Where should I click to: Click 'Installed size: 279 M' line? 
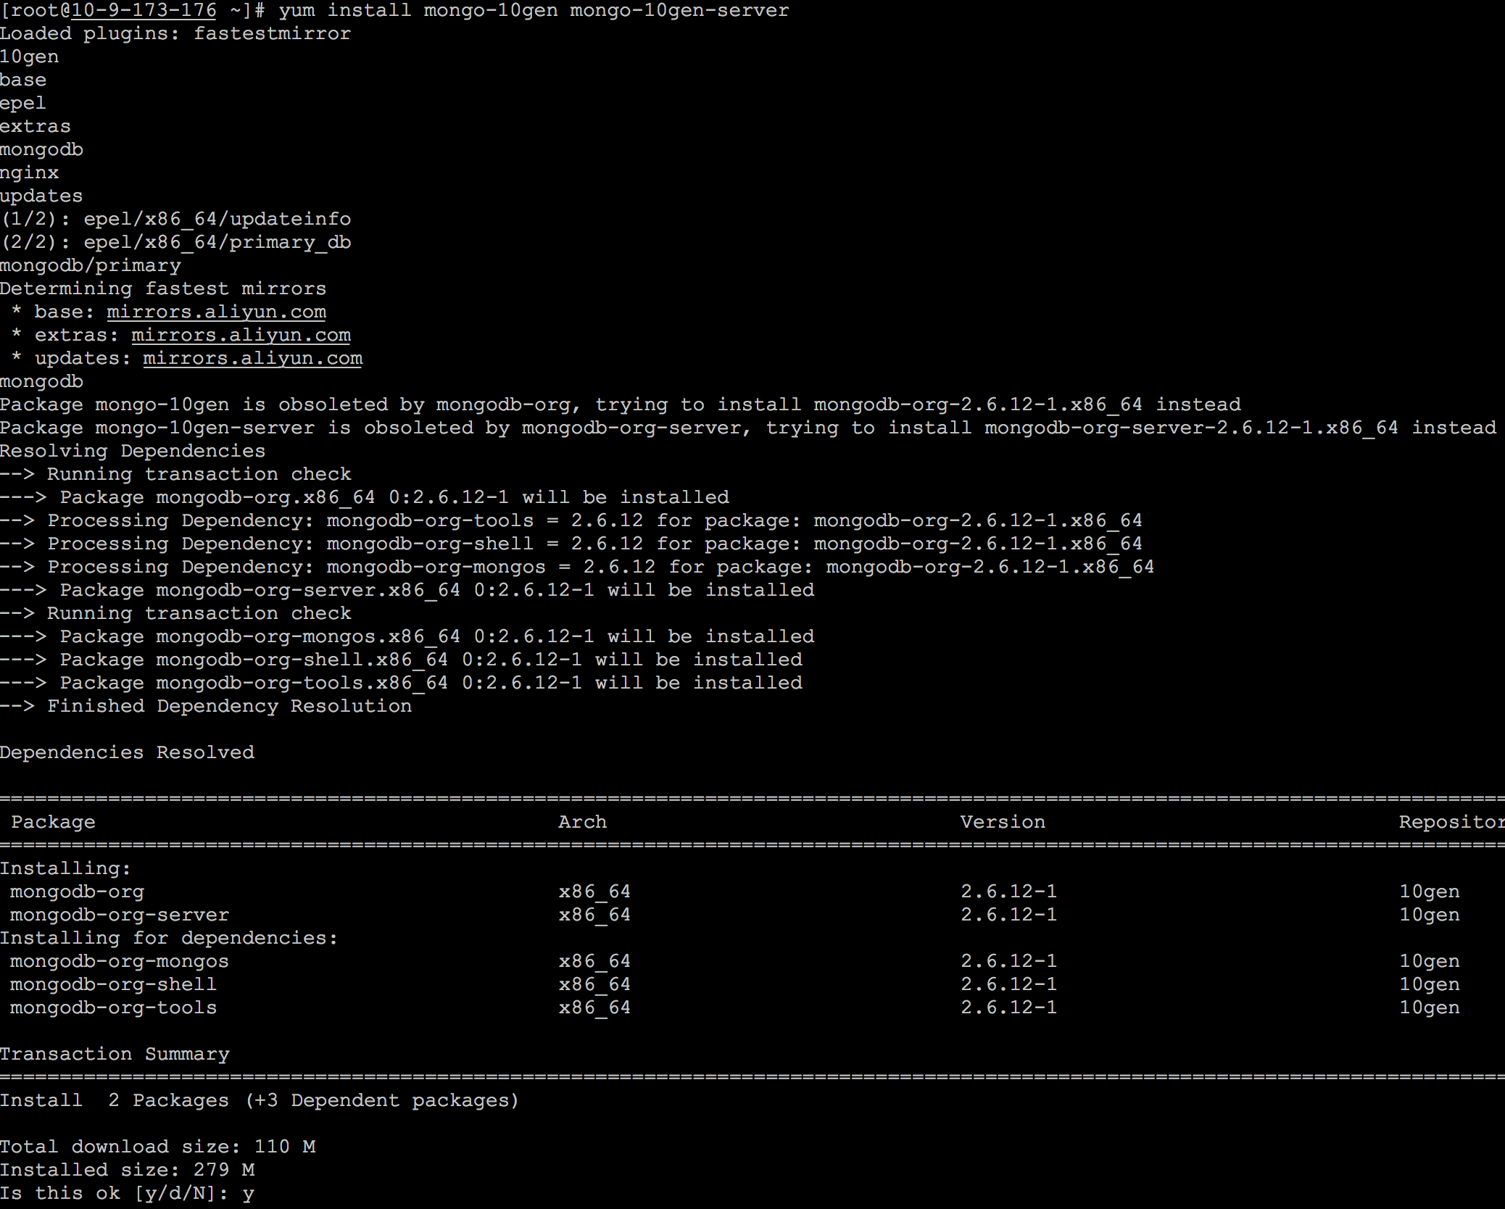tap(127, 1170)
